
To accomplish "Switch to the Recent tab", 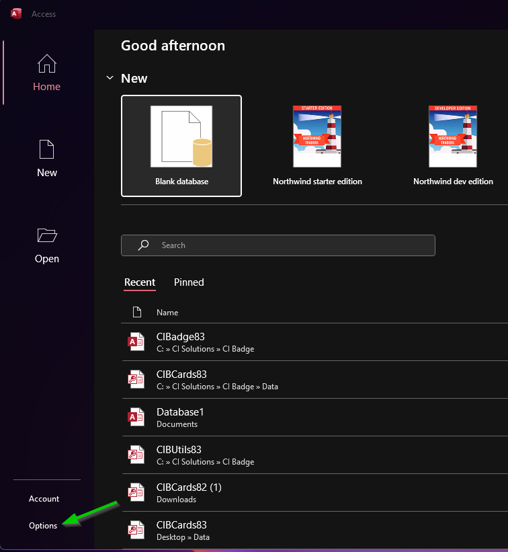I will click(140, 282).
